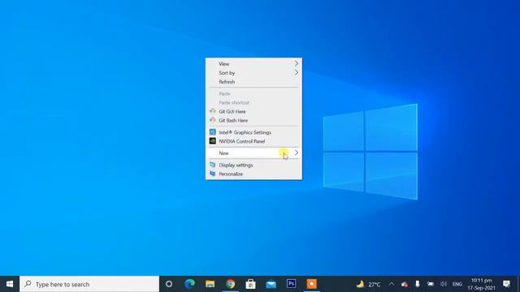
Task: Launch Photoshop from the taskbar
Action: (291, 284)
